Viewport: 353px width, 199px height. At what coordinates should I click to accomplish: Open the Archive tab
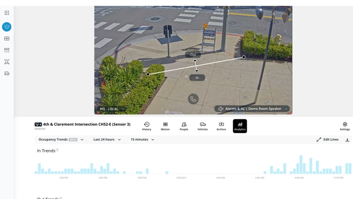pos(221,126)
